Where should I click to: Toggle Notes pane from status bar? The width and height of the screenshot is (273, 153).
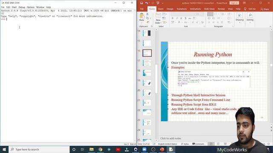point(185,144)
